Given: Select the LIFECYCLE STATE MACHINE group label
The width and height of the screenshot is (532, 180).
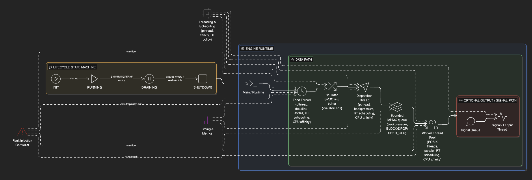Looking at the screenshot, I should (x=74, y=67).
